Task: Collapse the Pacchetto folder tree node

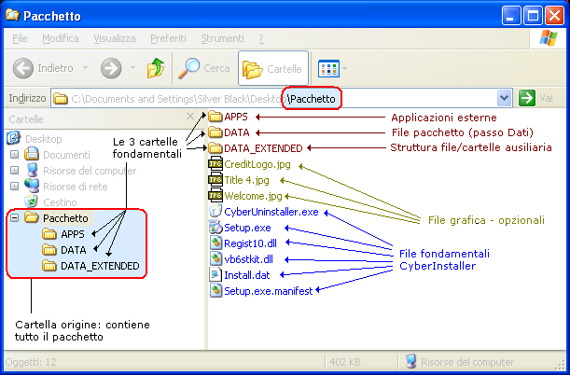Action: click(x=15, y=217)
